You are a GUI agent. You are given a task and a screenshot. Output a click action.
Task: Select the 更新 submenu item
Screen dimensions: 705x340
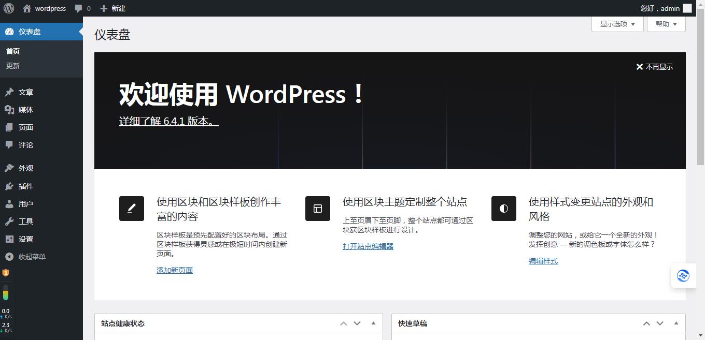[13, 66]
